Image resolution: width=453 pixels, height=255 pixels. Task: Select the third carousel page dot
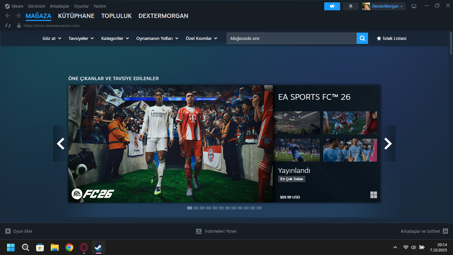[202, 208]
